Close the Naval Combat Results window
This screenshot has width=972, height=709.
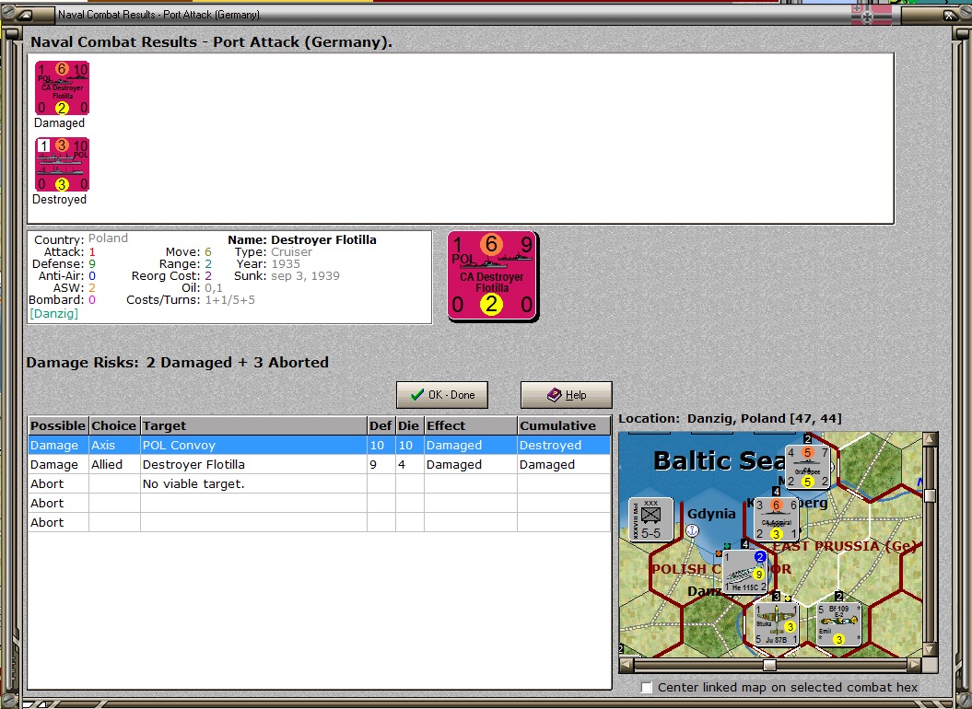tap(949, 15)
